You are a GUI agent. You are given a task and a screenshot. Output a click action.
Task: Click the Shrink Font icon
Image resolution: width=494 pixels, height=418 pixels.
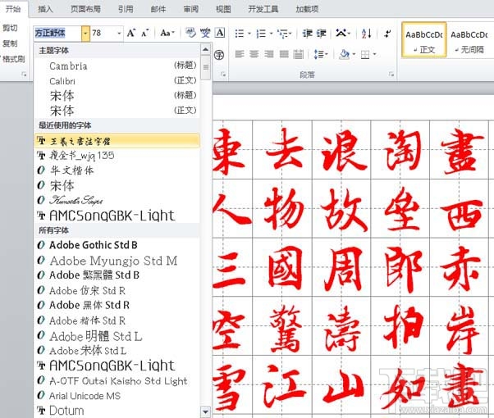(144, 33)
